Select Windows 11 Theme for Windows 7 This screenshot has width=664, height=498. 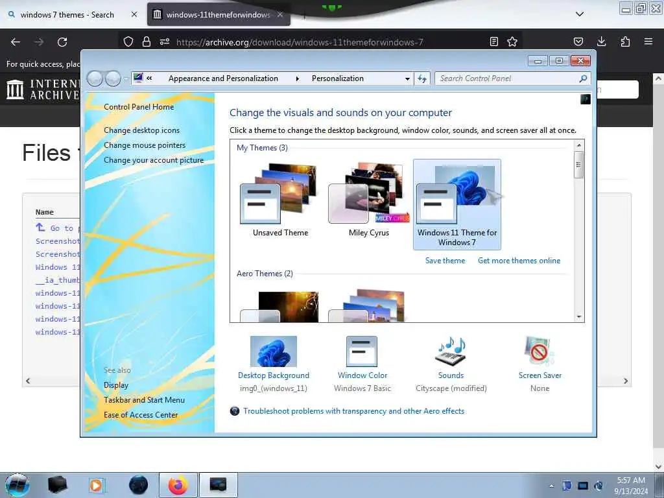(457, 204)
